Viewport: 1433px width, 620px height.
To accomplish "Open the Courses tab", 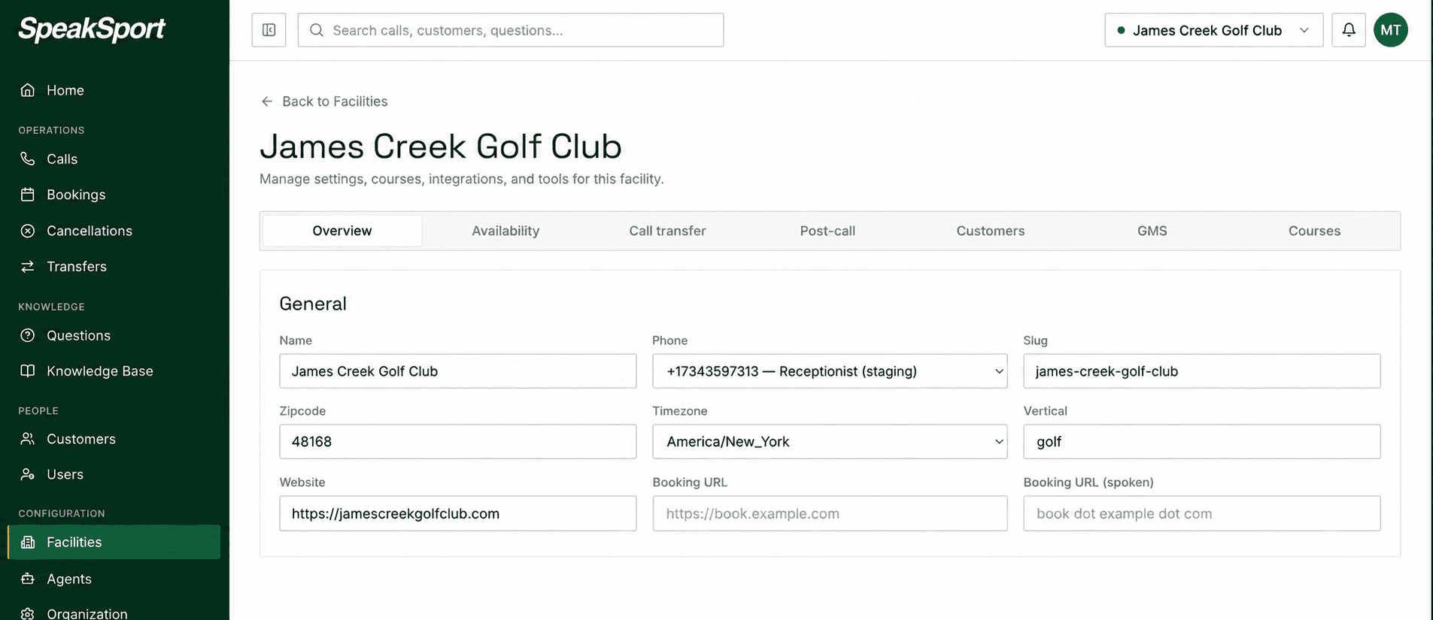I will [1314, 231].
